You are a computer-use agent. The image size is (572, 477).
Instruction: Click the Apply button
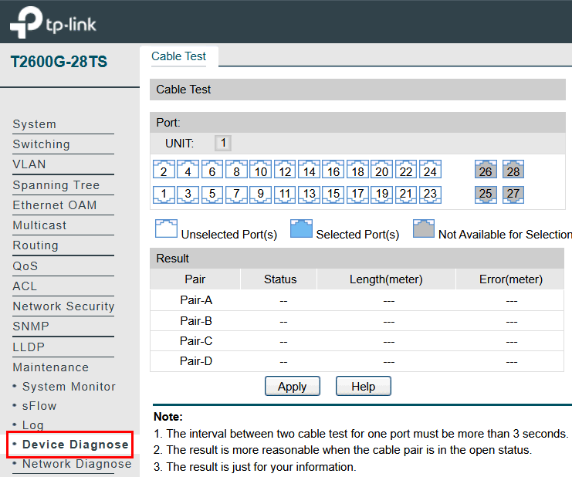292,387
